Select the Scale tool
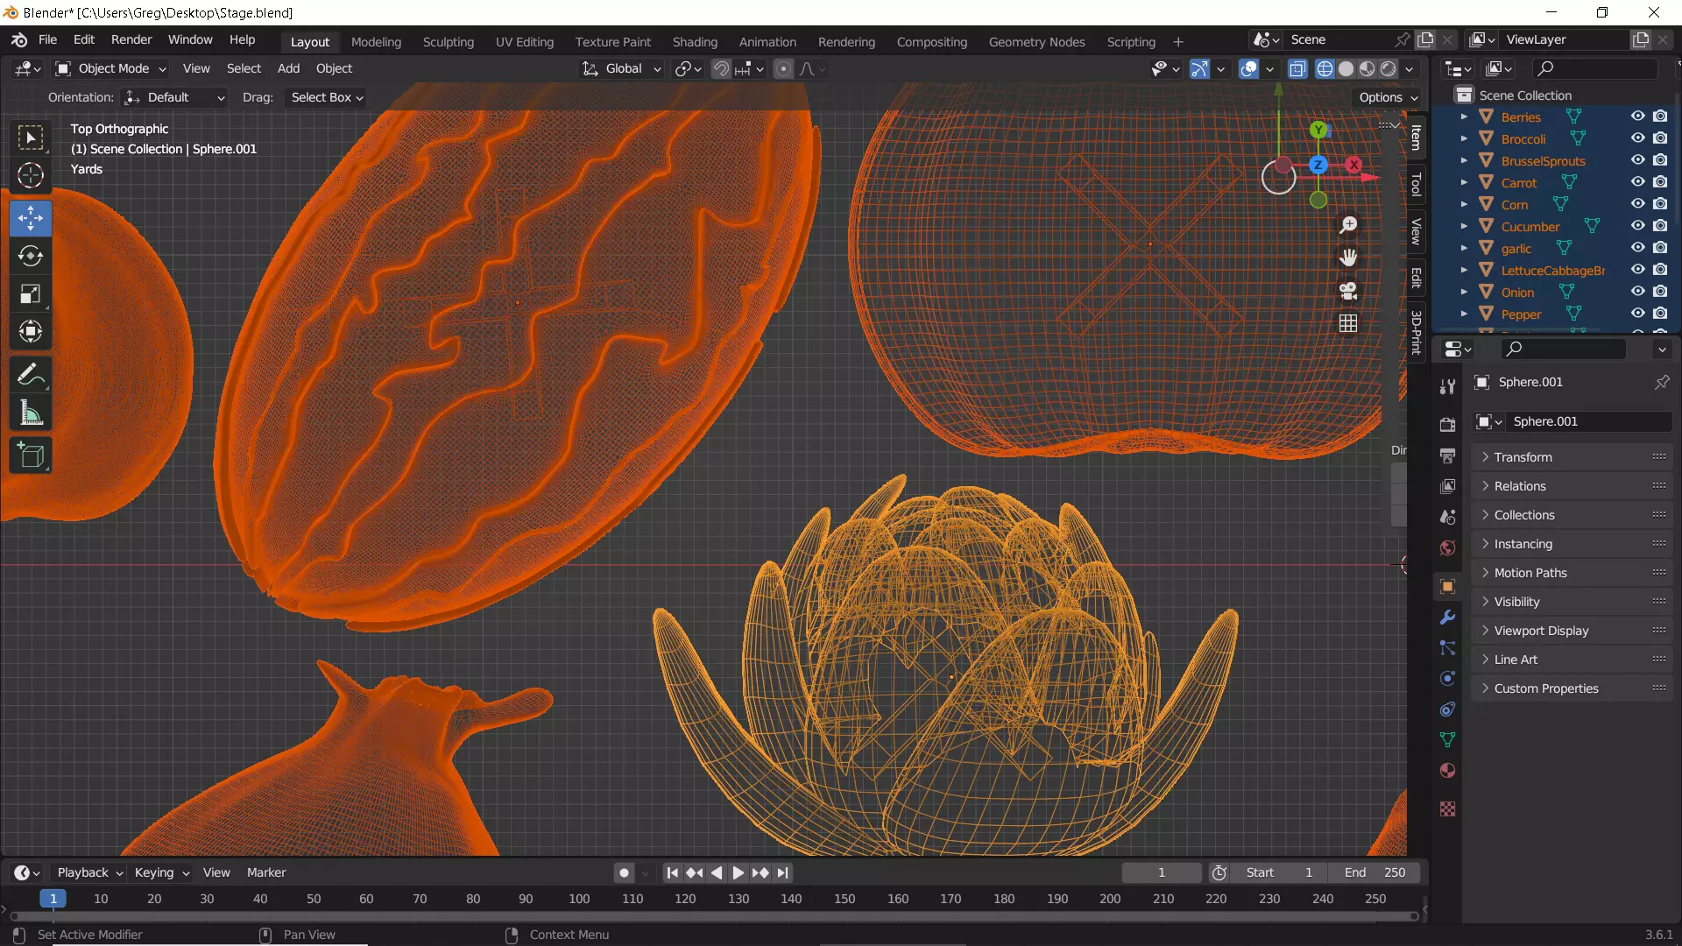This screenshot has height=946, width=1682. (x=31, y=294)
